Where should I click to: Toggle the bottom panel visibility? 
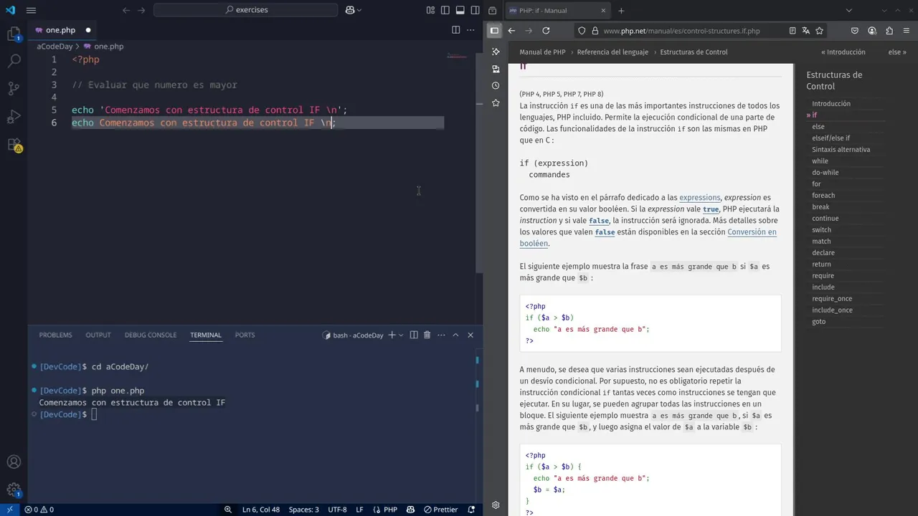tap(460, 10)
